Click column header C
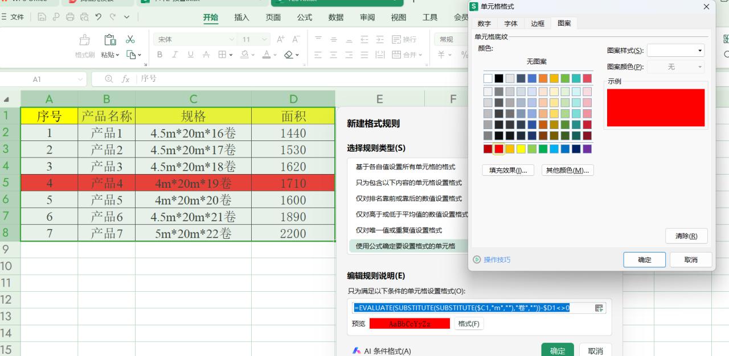This screenshot has height=356, width=729. pos(194,100)
